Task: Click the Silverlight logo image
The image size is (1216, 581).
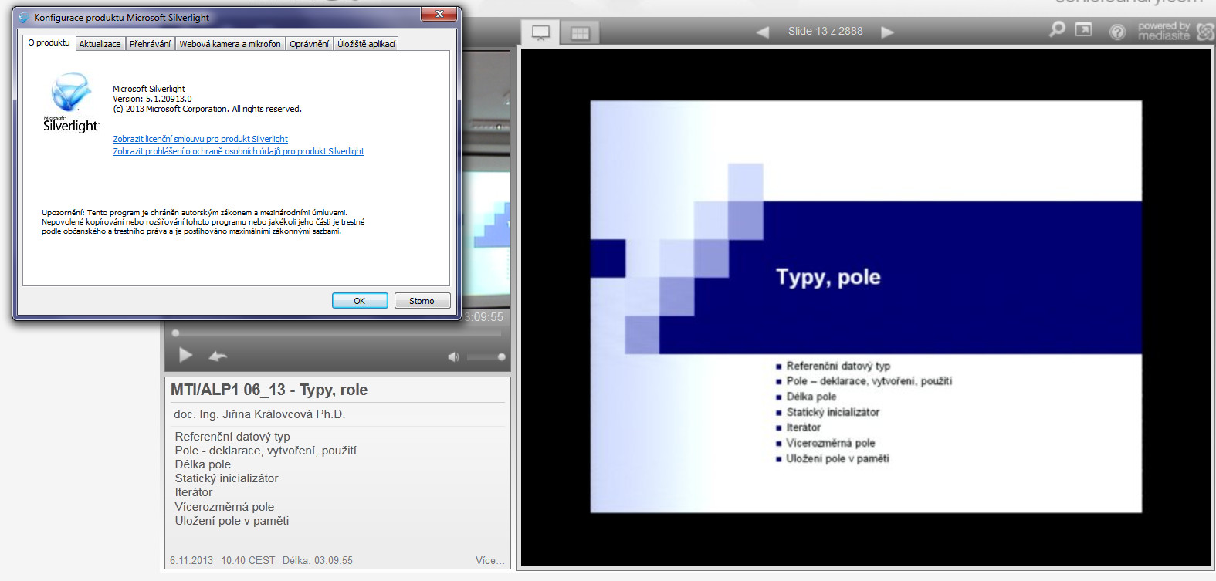Action: (71, 102)
